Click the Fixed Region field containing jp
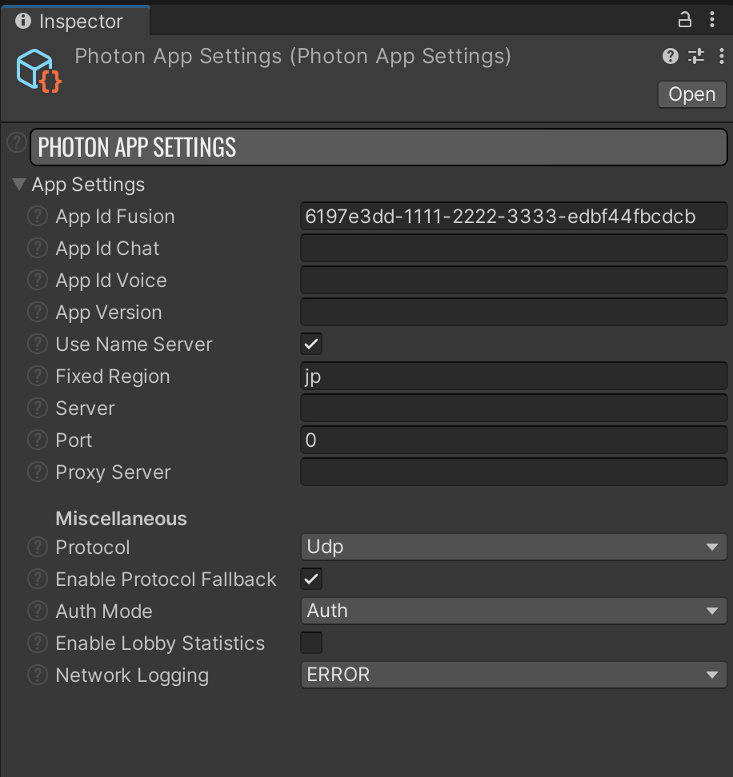 coord(514,377)
